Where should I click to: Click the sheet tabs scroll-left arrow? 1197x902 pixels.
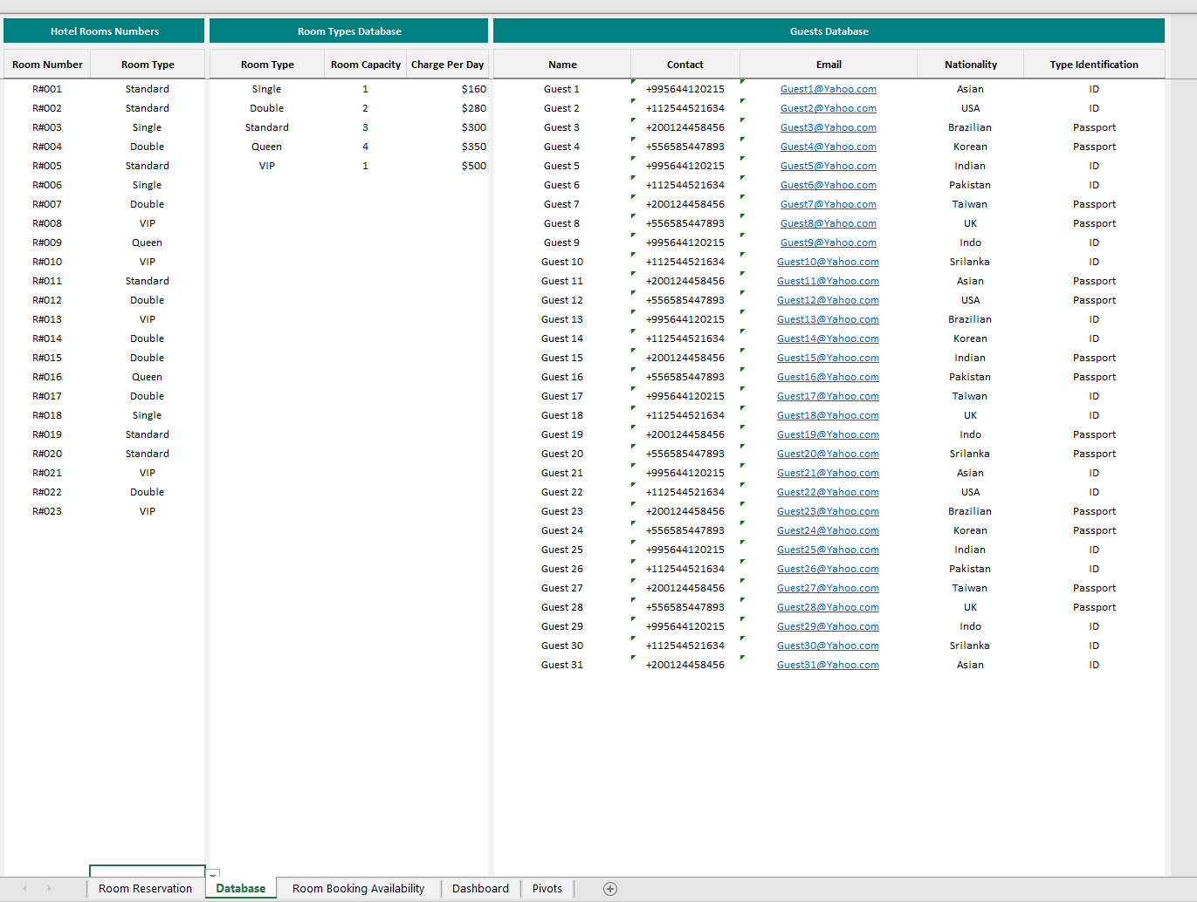(24, 889)
